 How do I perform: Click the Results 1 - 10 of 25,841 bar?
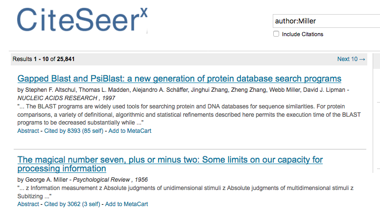[189, 59]
